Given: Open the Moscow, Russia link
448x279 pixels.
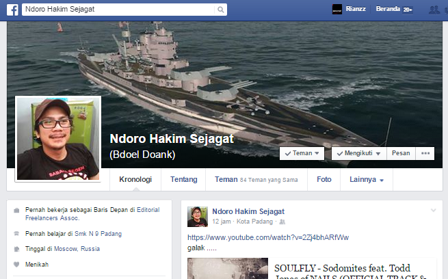Looking at the screenshot, I should coord(77,249).
